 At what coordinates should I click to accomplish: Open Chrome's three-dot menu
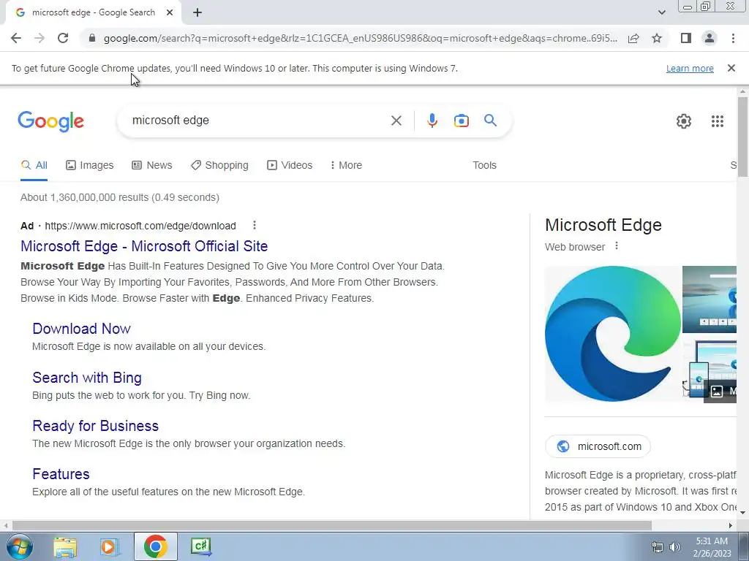pyautogui.click(x=733, y=38)
